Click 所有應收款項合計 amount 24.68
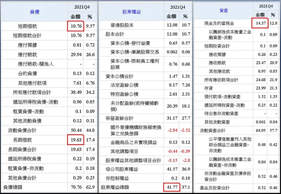 (x=261, y=80)
